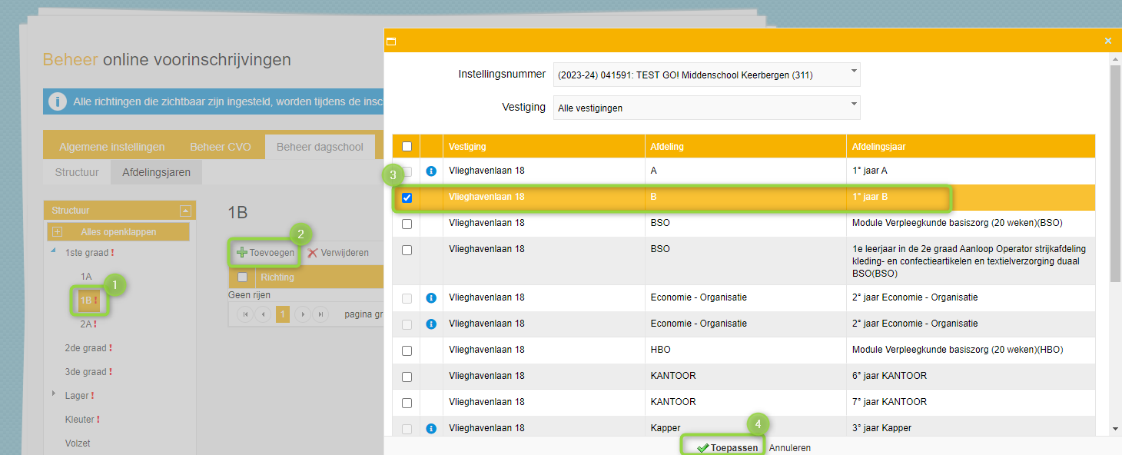This screenshot has height=455, width=1122.
Task: Click Annuleren to cancel dialog
Action: [789, 448]
